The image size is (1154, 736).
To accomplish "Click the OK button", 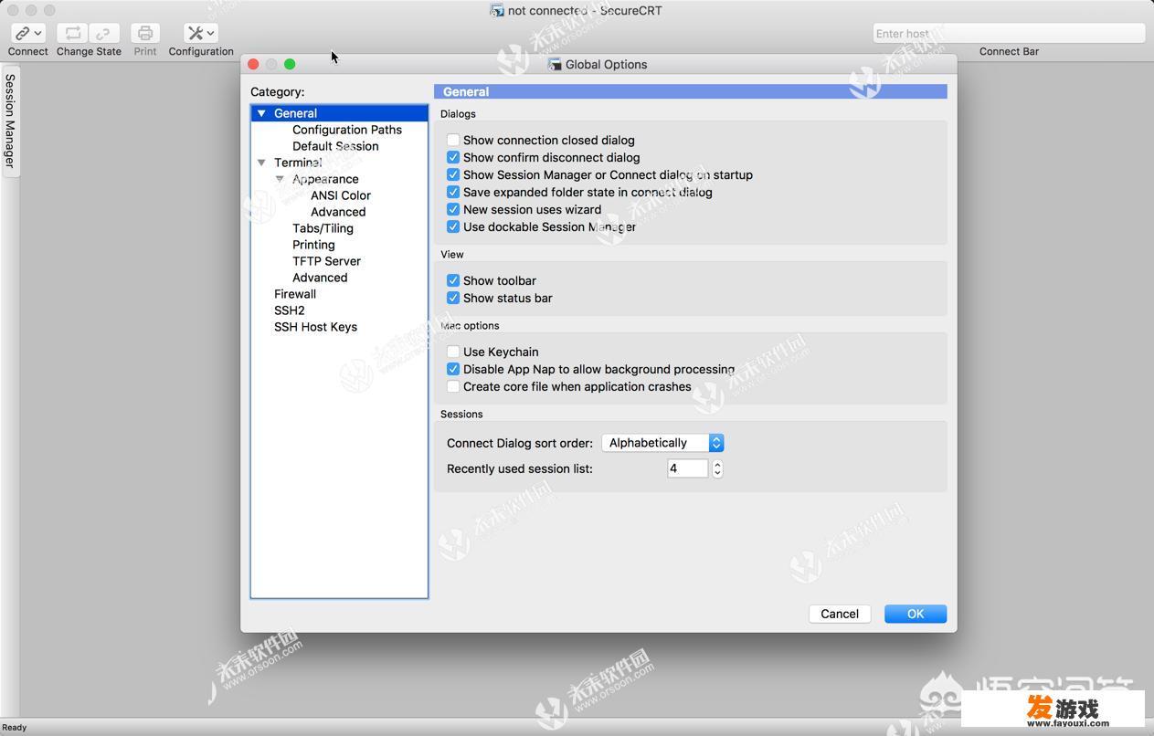I will pyautogui.click(x=916, y=614).
